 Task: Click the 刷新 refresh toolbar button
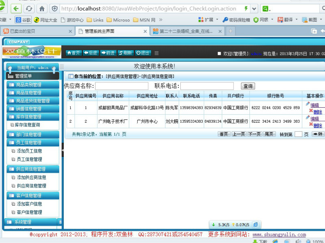pos(126,53)
